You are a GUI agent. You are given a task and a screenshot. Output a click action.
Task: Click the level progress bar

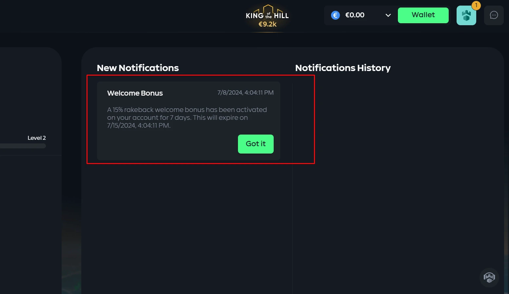(23, 146)
